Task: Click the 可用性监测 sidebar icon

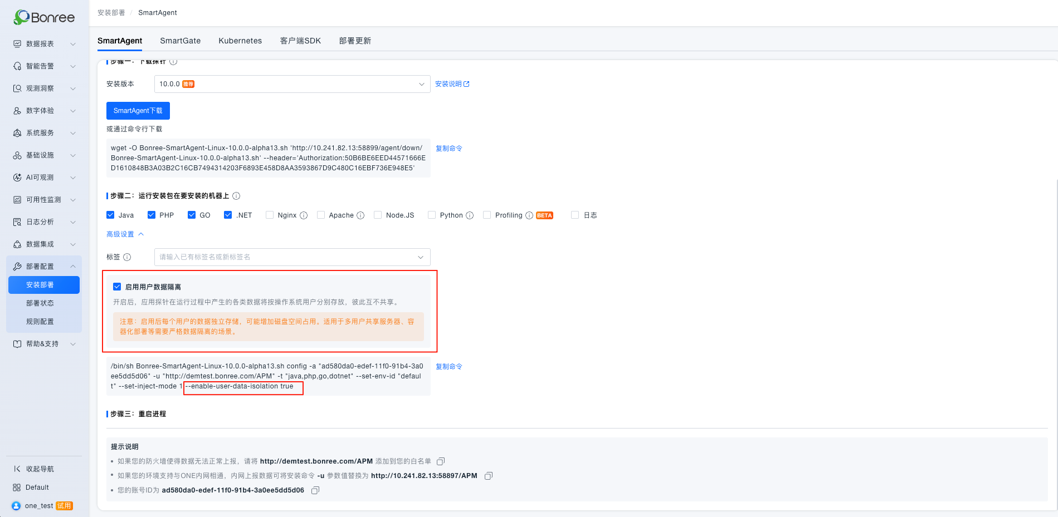Action: (17, 200)
